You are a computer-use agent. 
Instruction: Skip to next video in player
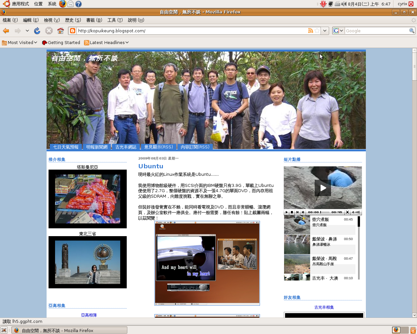[x=303, y=212]
